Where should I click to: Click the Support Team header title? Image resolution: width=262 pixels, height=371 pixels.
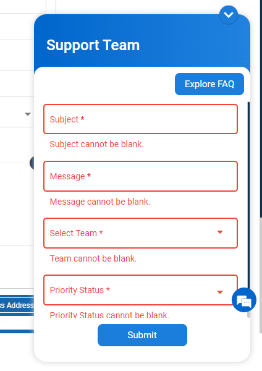(x=93, y=45)
